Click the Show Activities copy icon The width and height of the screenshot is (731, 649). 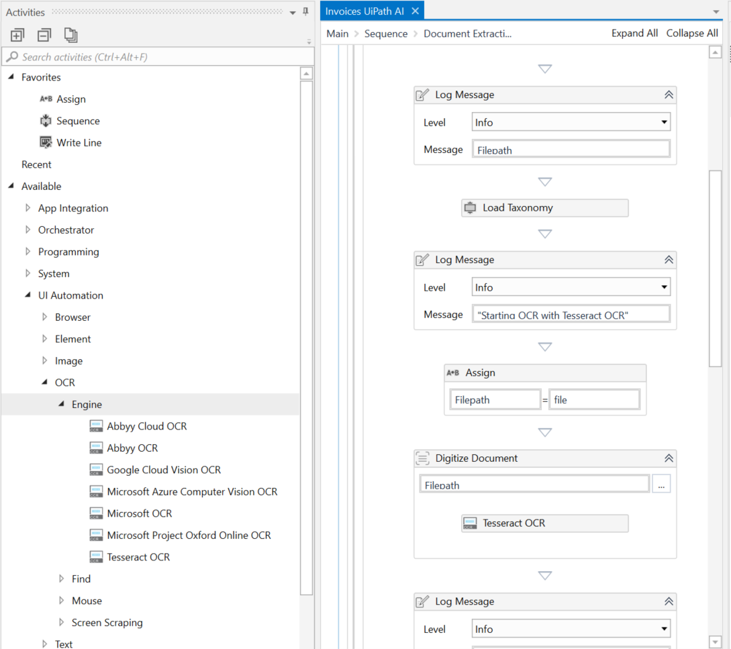pos(71,35)
